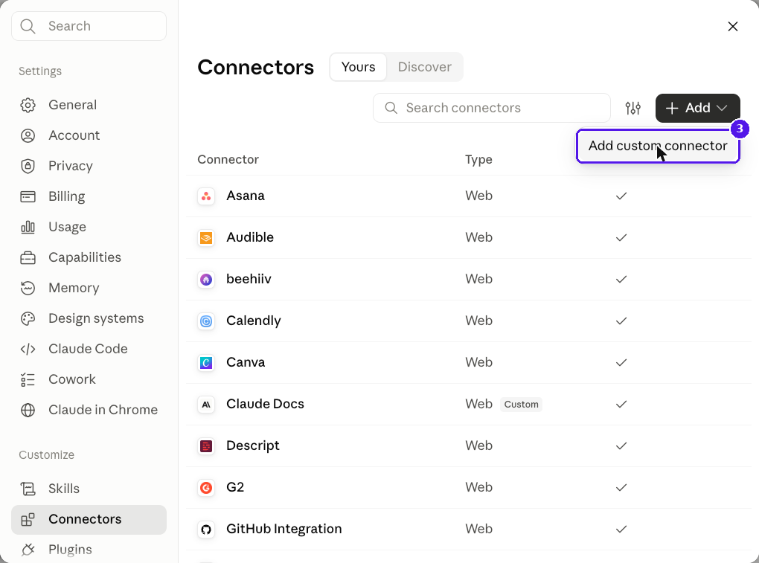Open Account settings

pos(89,135)
